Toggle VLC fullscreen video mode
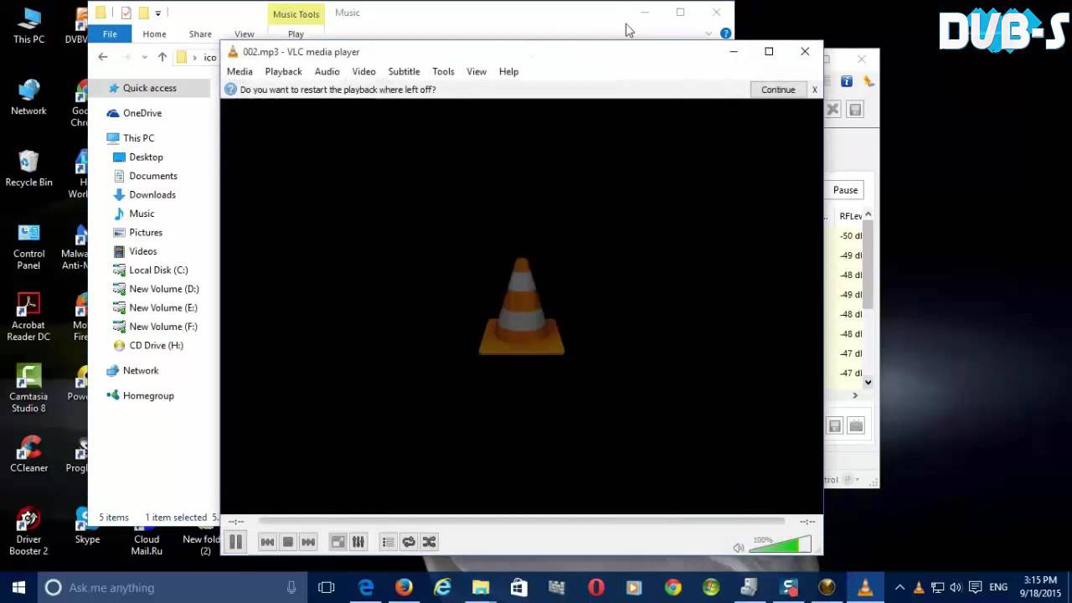The height and width of the screenshot is (603, 1072). (338, 542)
